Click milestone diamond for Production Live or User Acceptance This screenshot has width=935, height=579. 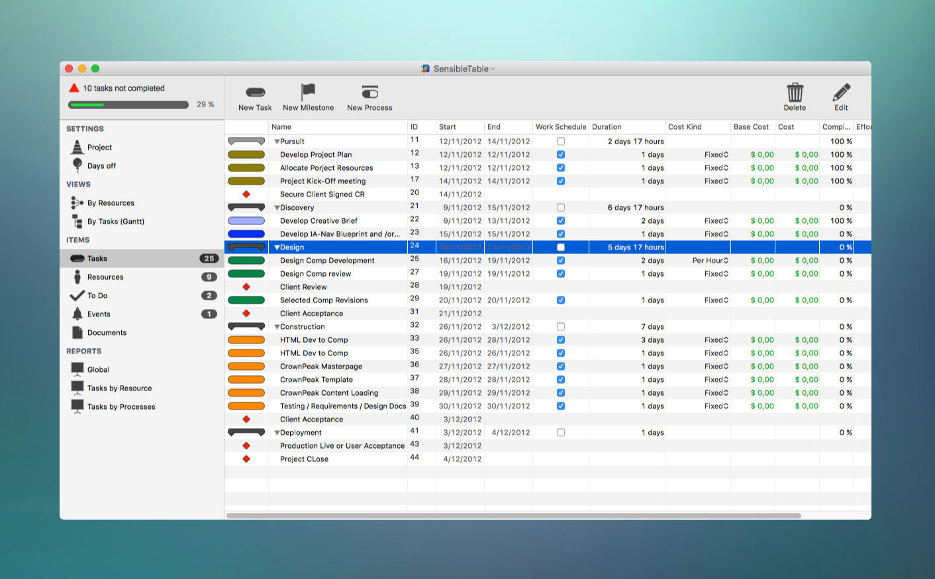[246, 445]
